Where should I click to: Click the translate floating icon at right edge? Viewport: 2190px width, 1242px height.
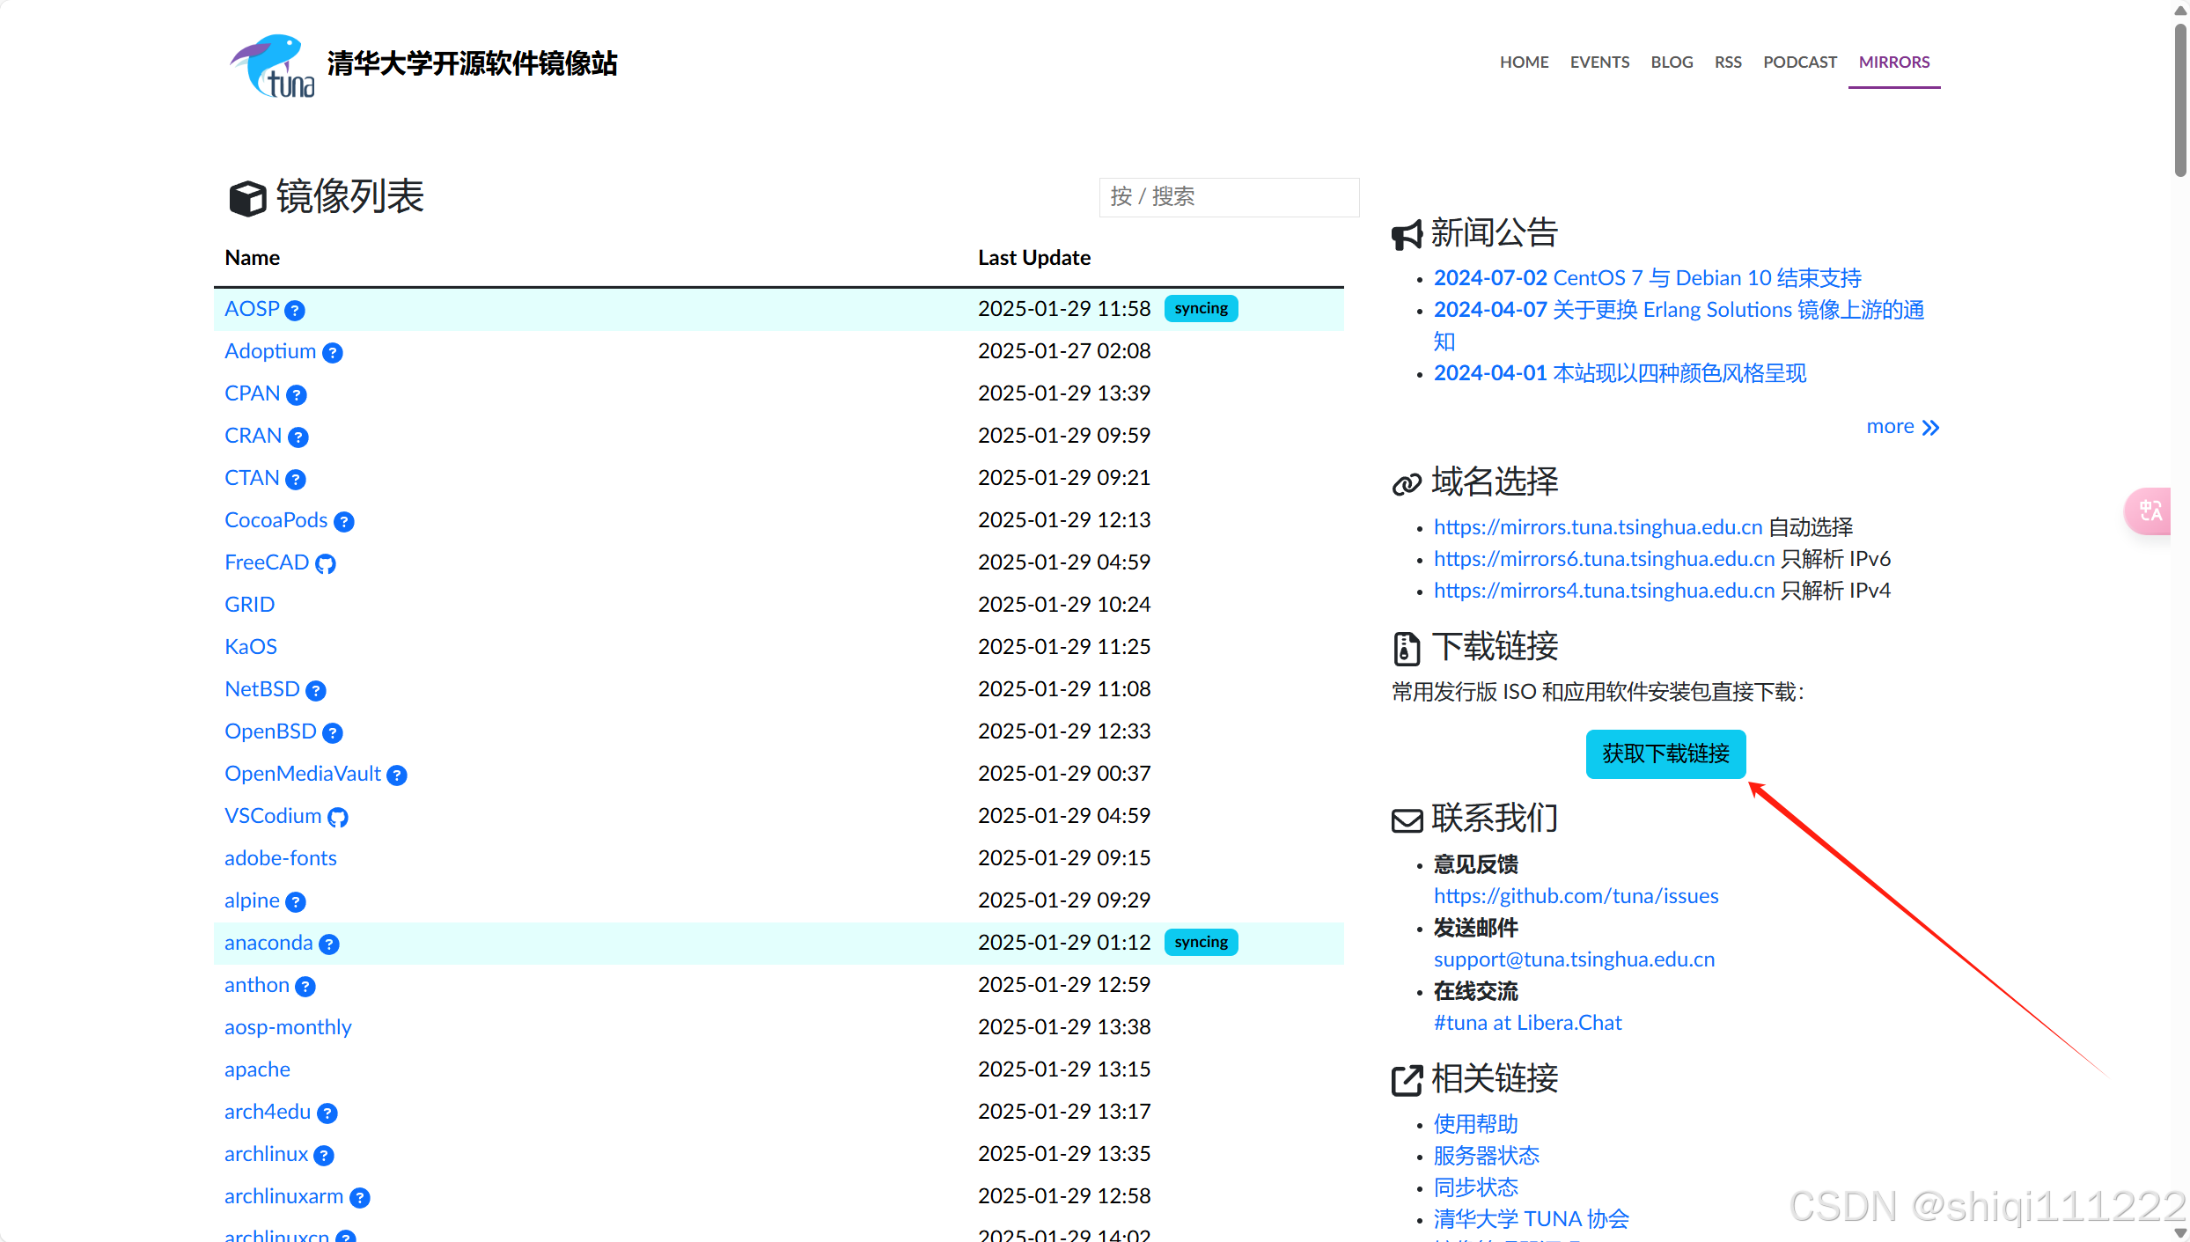click(x=2150, y=511)
